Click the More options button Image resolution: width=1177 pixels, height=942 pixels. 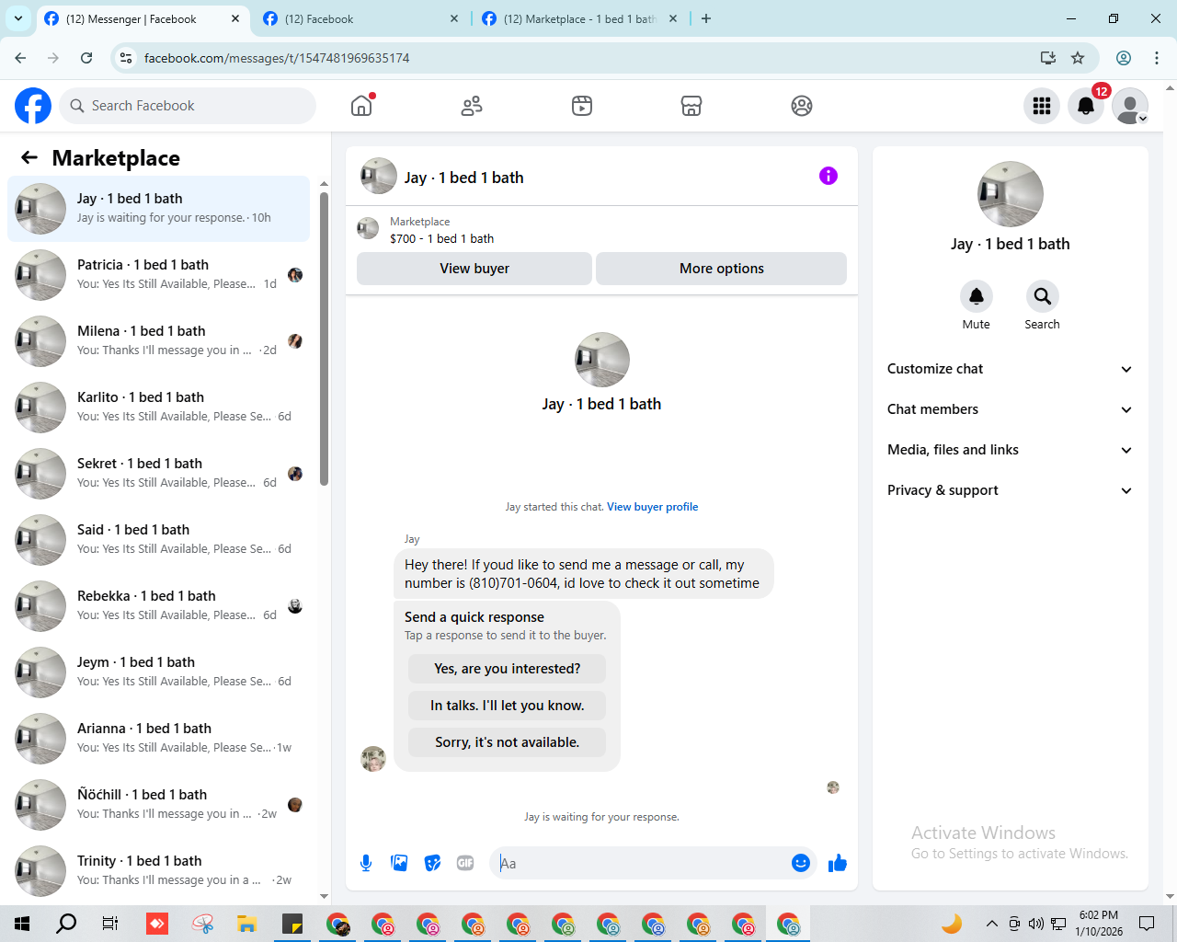(722, 269)
